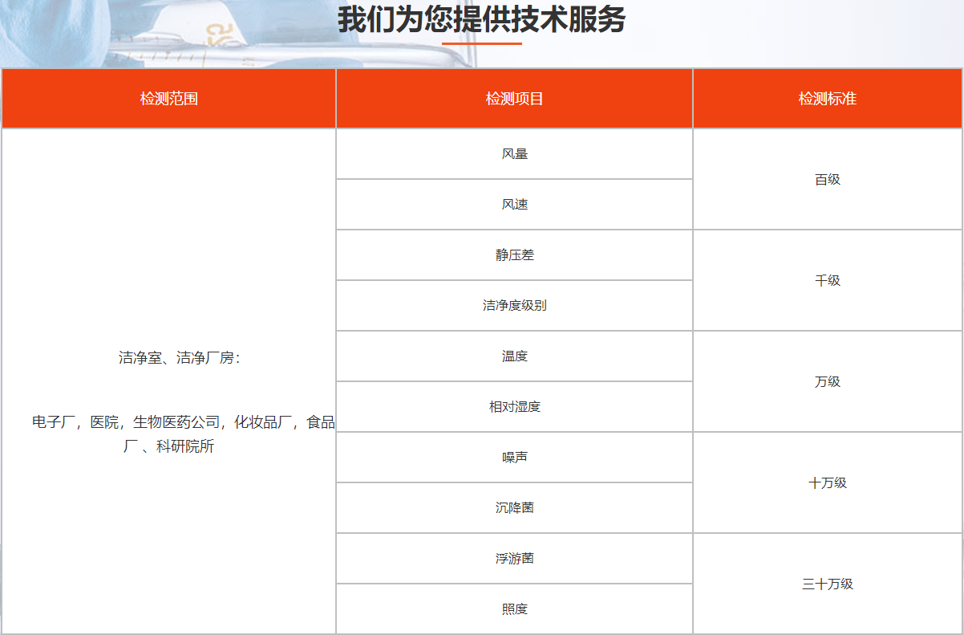This screenshot has height=635, width=964.
Task: Select the 检测项目 column header
Action: [x=514, y=98]
